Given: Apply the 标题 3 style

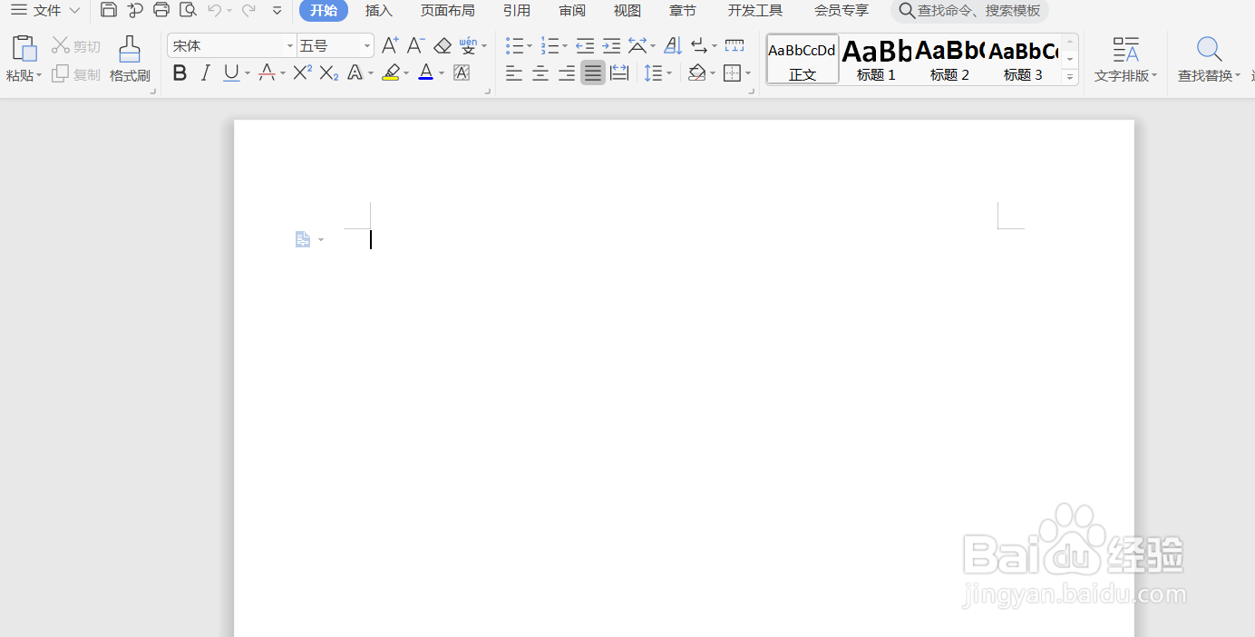Looking at the screenshot, I should tap(1023, 59).
